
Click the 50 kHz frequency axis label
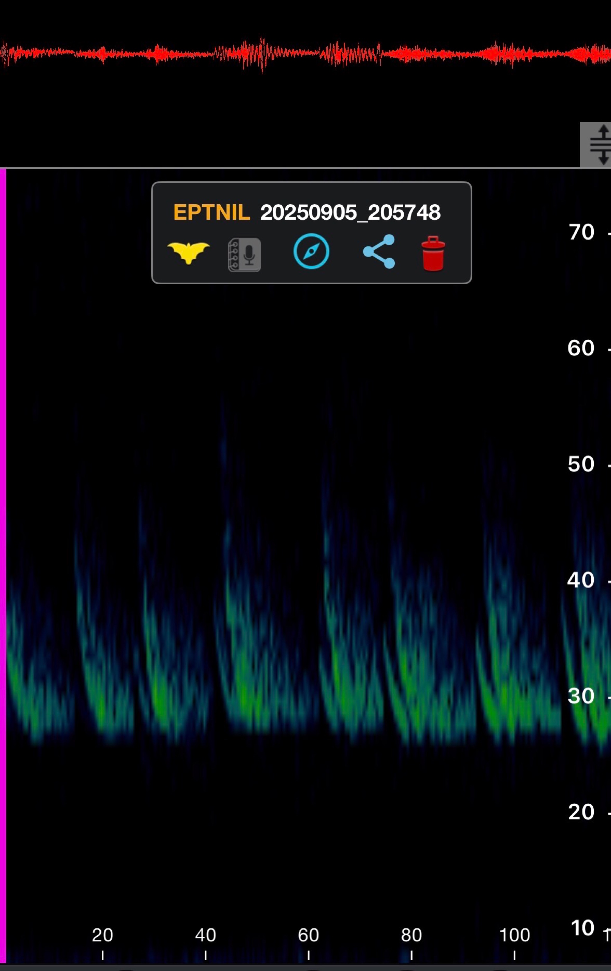pyautogui.click(x=581, y=464)
